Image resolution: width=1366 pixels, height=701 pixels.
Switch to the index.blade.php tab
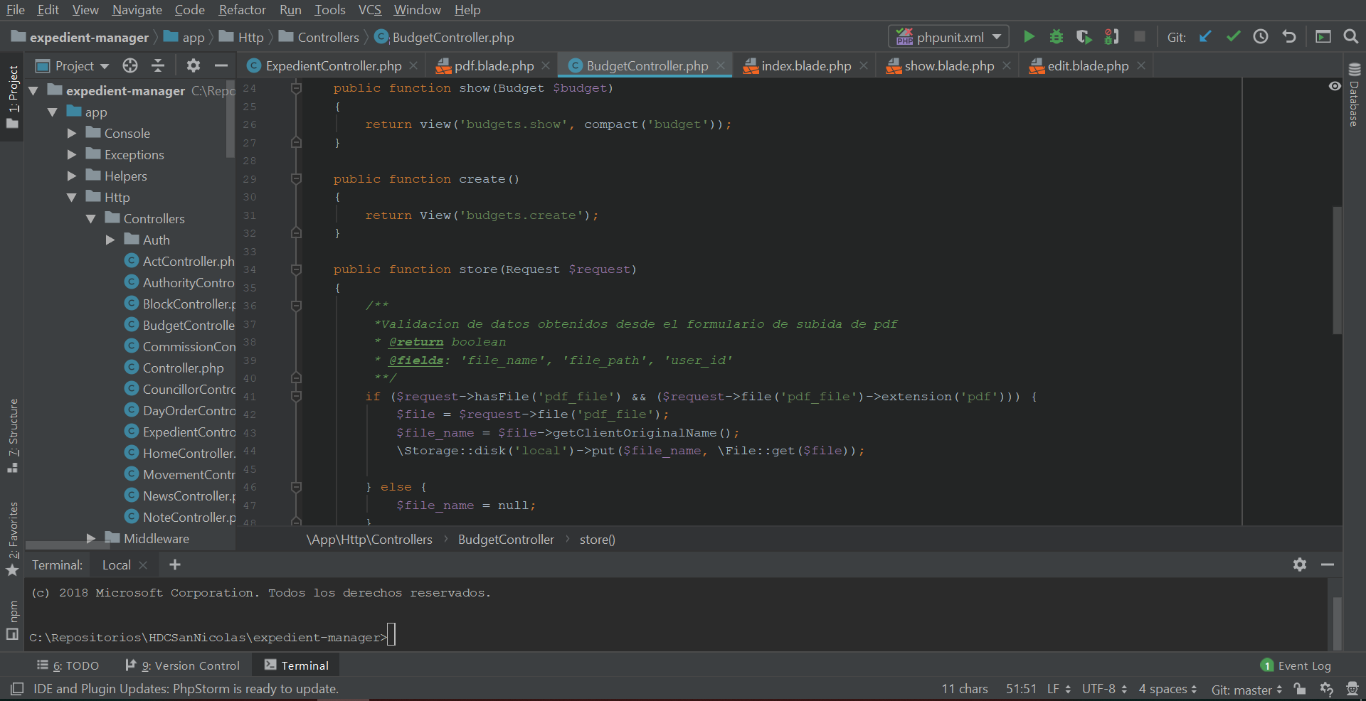[x=805, y=66]
